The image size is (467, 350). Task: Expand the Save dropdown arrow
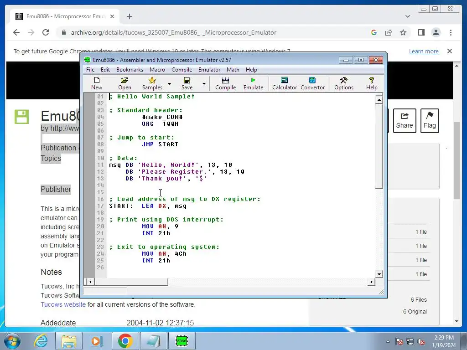click(x=204, y=84)
